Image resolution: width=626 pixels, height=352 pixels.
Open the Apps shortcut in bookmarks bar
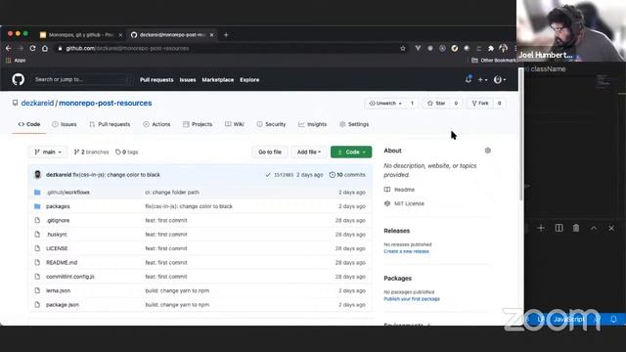pyautogui.click(x=16, y=61)
